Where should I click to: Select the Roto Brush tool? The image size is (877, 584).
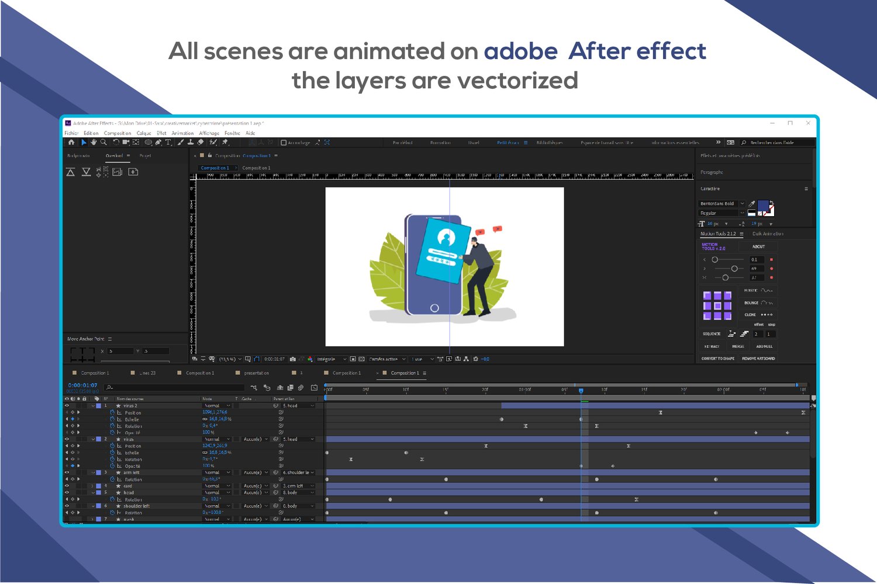click(x=213, y=142)
